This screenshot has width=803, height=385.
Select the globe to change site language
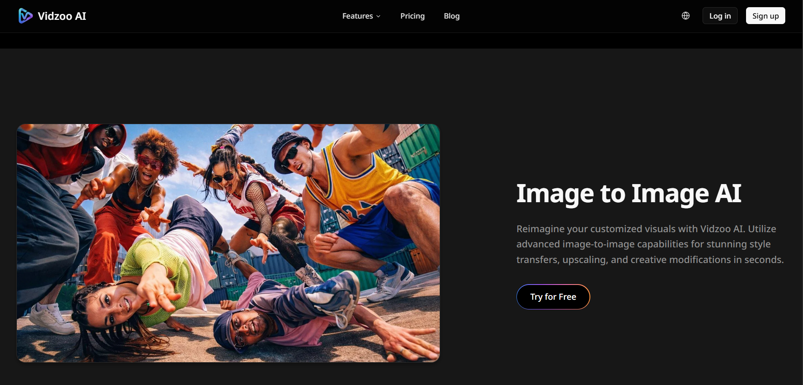[686, 16]
